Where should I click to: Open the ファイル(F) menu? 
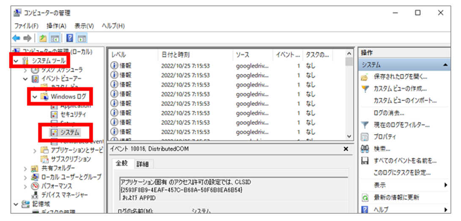pyautogui.click(x=27, y=26)
